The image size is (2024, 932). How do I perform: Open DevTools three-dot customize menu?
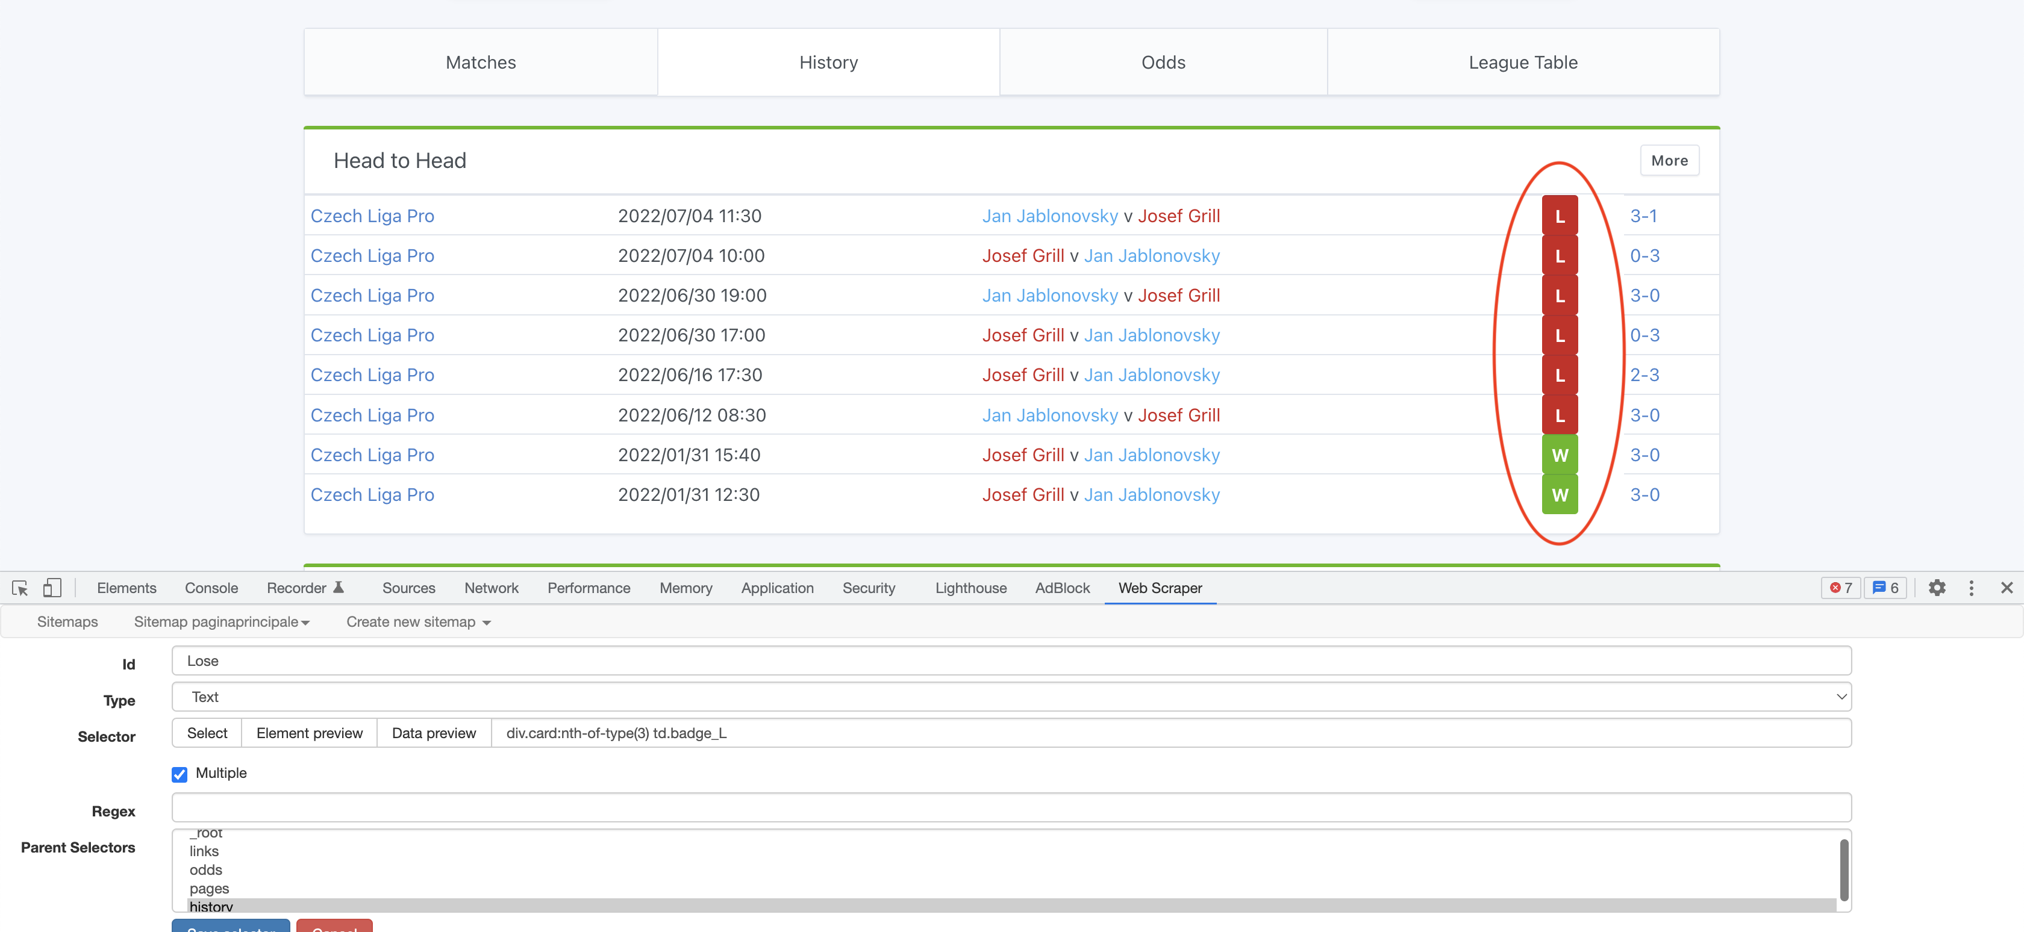pyautogui.click(x=1972, y=588)
